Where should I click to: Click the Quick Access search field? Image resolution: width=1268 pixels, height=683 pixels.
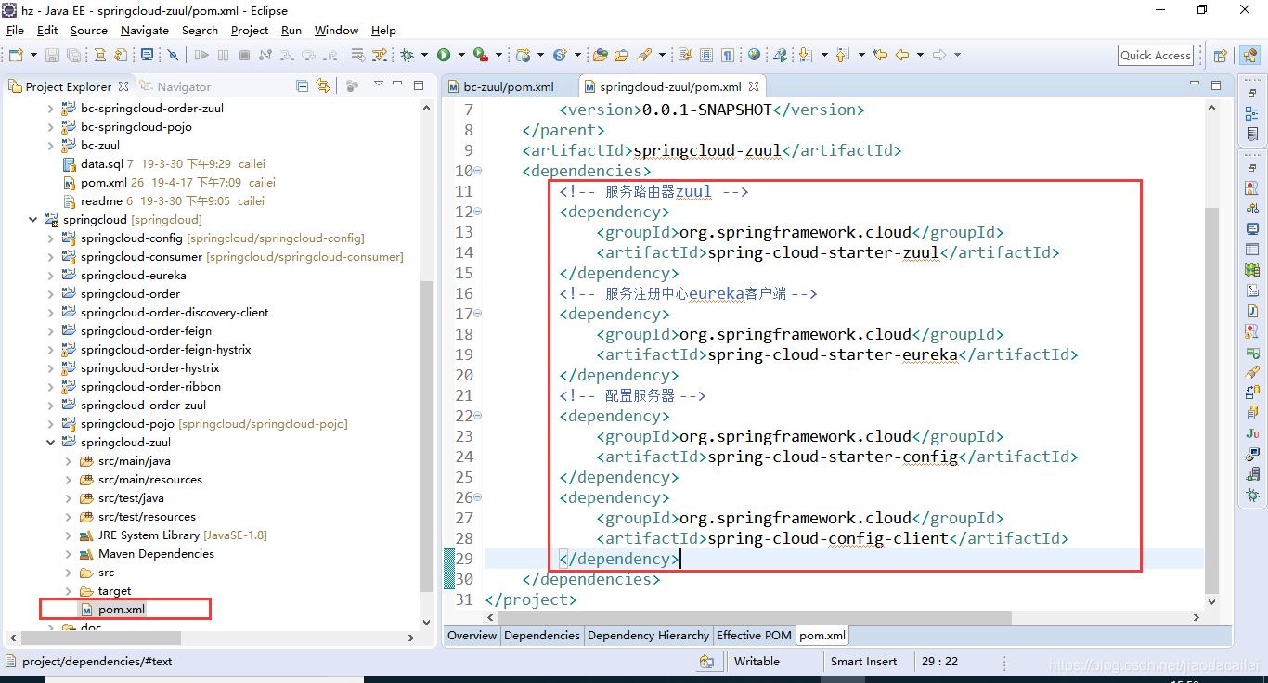[1156, 56]
